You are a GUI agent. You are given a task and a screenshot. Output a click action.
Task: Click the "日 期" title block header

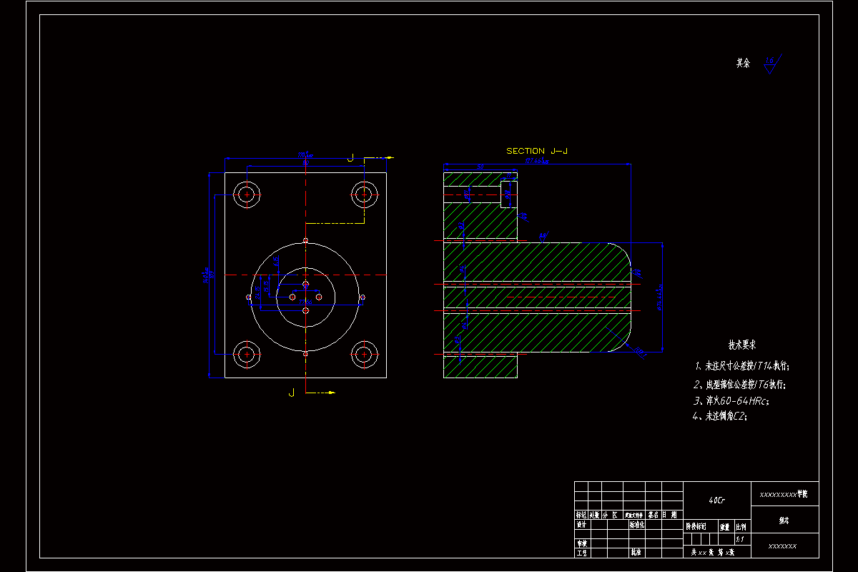point(669,515)
